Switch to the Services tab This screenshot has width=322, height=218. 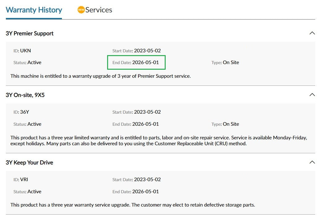pos(98,10)
